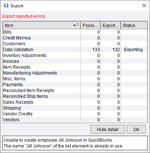Sort by the Item column header
The height and width of the screenshot is (153, 150).
[42, 25]
